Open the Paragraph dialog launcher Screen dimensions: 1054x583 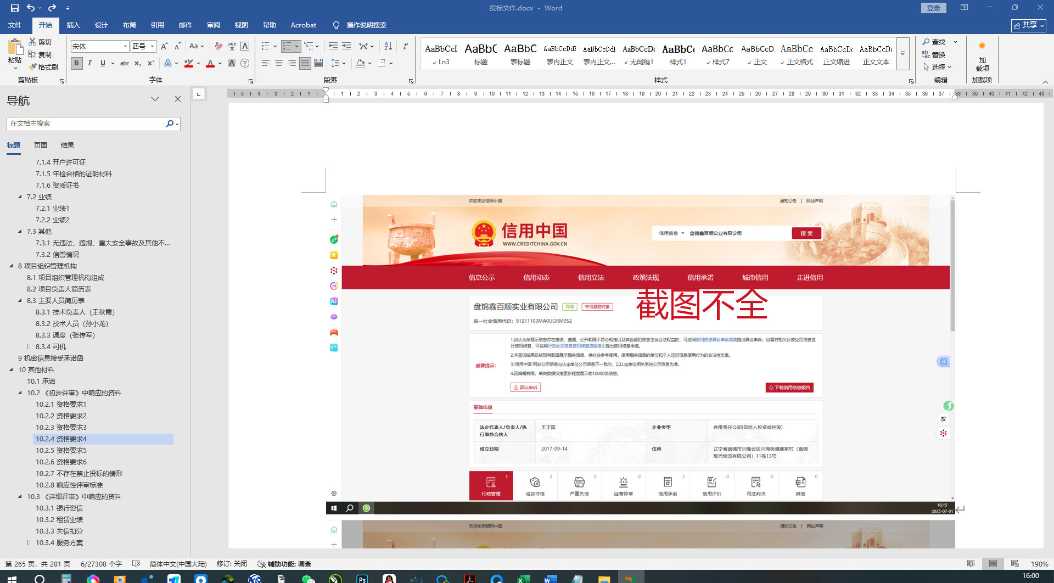click(x=411, y=81)
